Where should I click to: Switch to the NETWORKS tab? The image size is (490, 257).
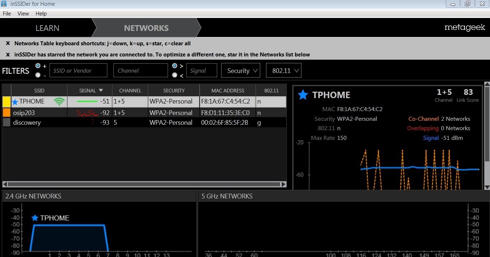click(x=146, y=28)
